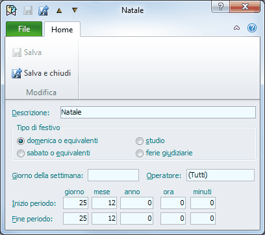265x235 pixels.
Task: Click Fine periodo anno field
Action: [137, 218]
